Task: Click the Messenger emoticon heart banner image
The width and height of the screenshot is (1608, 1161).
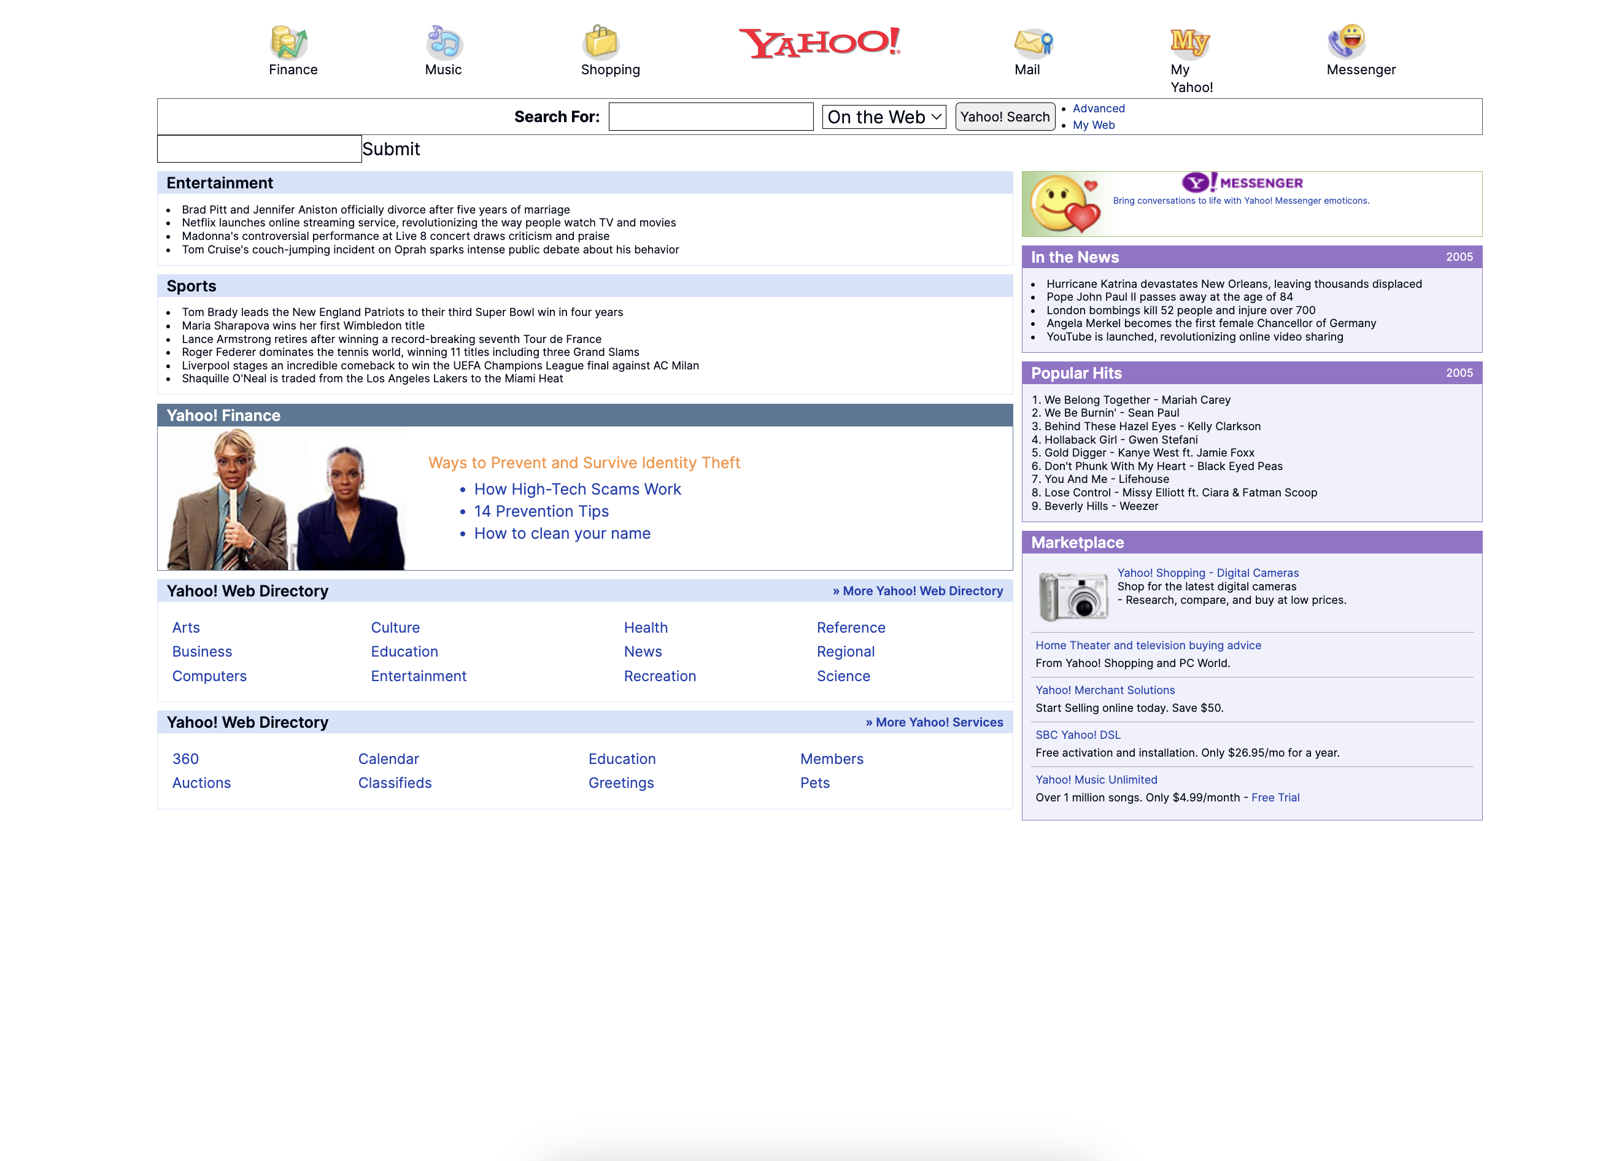Action: click(x=1065, y=204)
